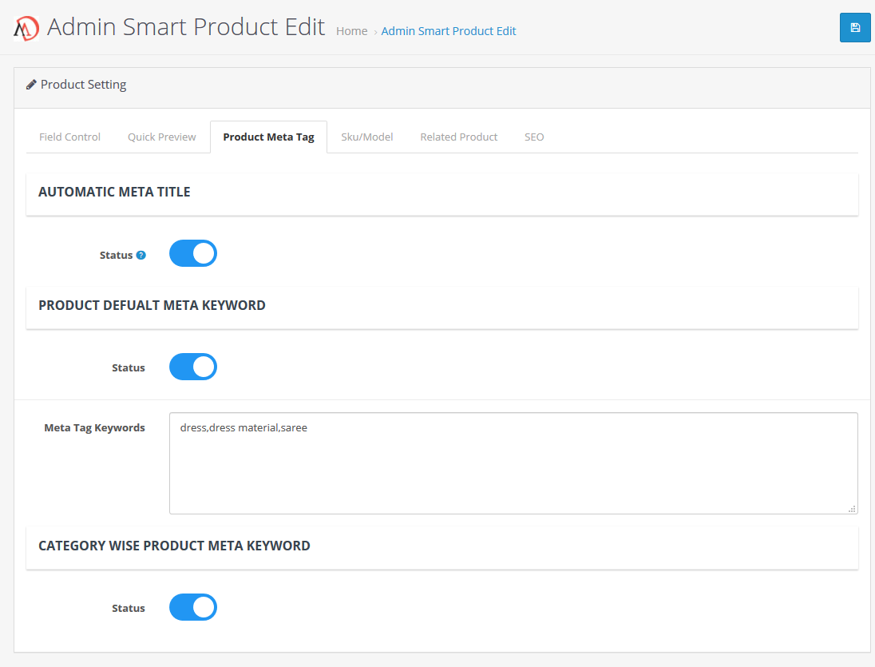Click the PRODUCT DEFUALT META KEYWORD heading
875x667 pixels.
[152, 305]
